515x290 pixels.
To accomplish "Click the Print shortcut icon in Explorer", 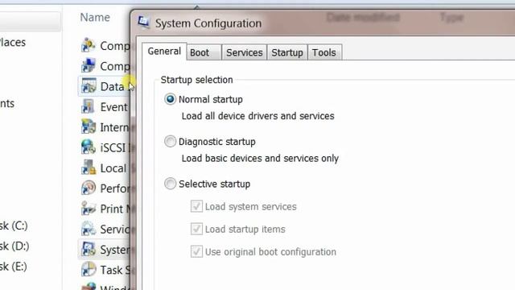I will [89, 209].
